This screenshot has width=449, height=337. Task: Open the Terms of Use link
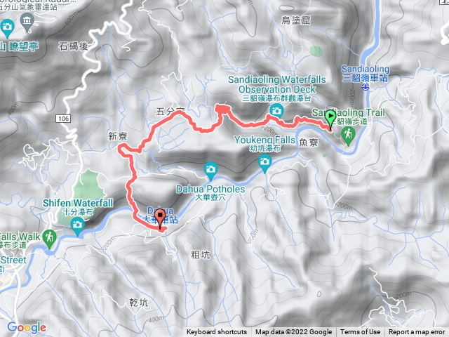pos(360,332)
